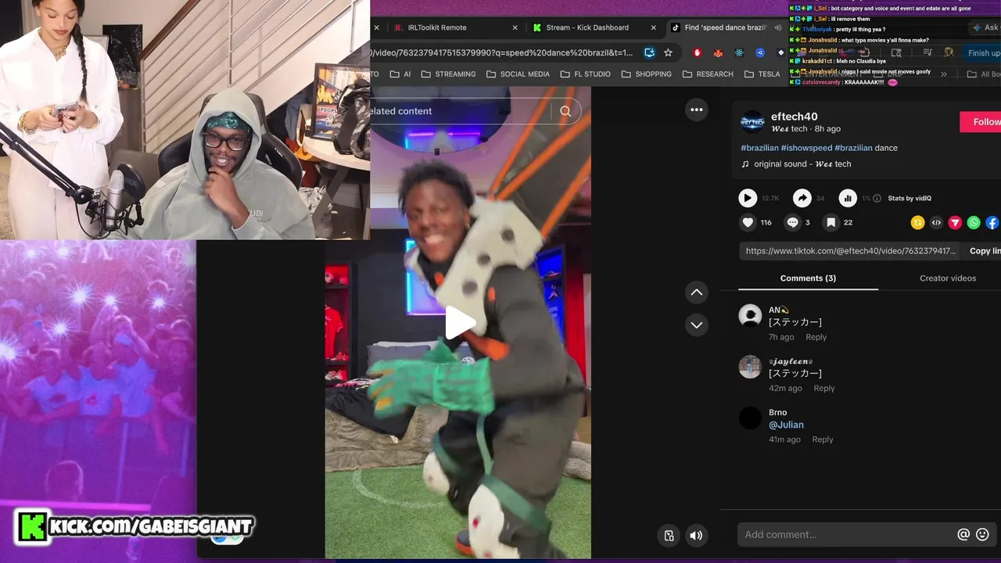Select the Comments (3) tab
The image size is (1001, 563).
808,278
